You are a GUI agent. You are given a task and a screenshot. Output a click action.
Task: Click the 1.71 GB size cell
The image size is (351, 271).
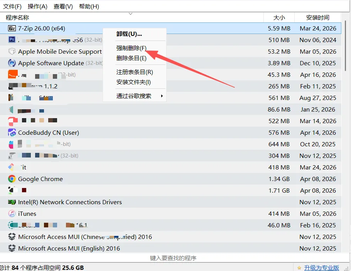[279, 191]
